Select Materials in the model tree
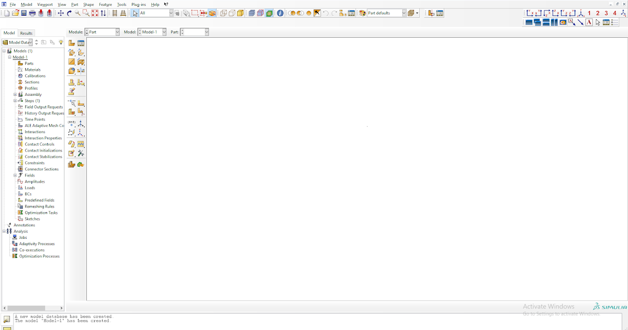The image size is (628, 330). [x=32, y=69]
